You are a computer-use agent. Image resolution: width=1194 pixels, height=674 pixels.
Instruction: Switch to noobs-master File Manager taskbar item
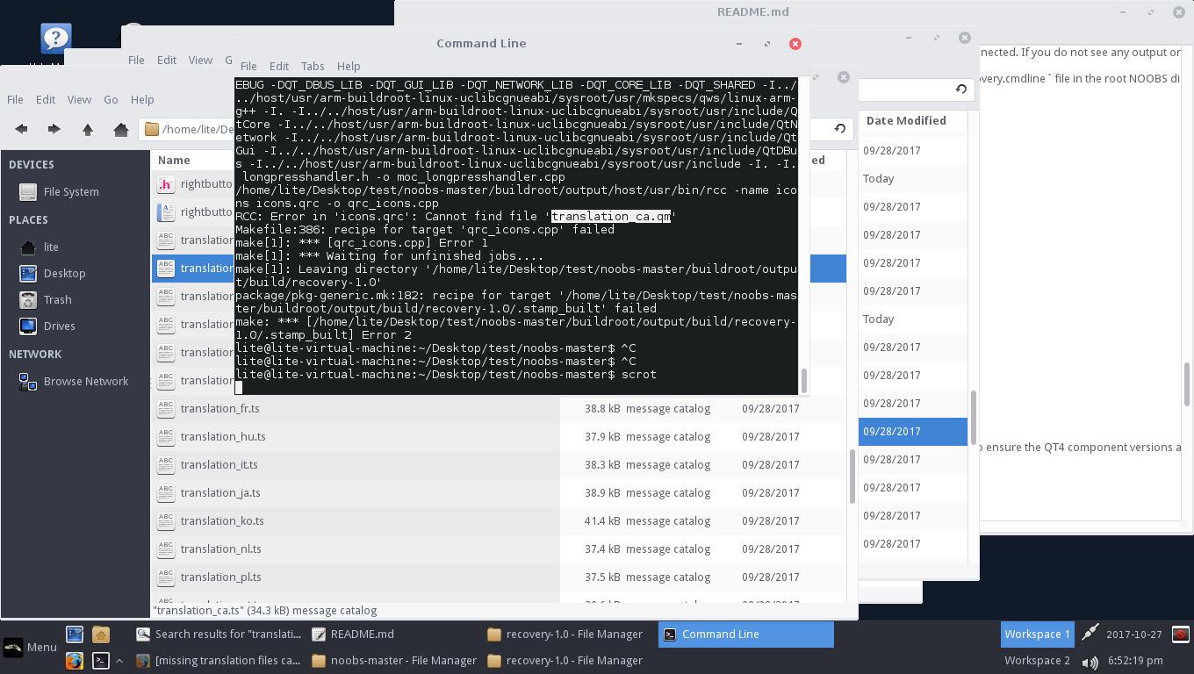coord(394,660)
